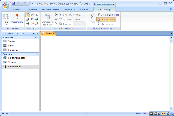Click the Insert Rows icon
This screenshot has height=116, width=174.
(56, 15)
